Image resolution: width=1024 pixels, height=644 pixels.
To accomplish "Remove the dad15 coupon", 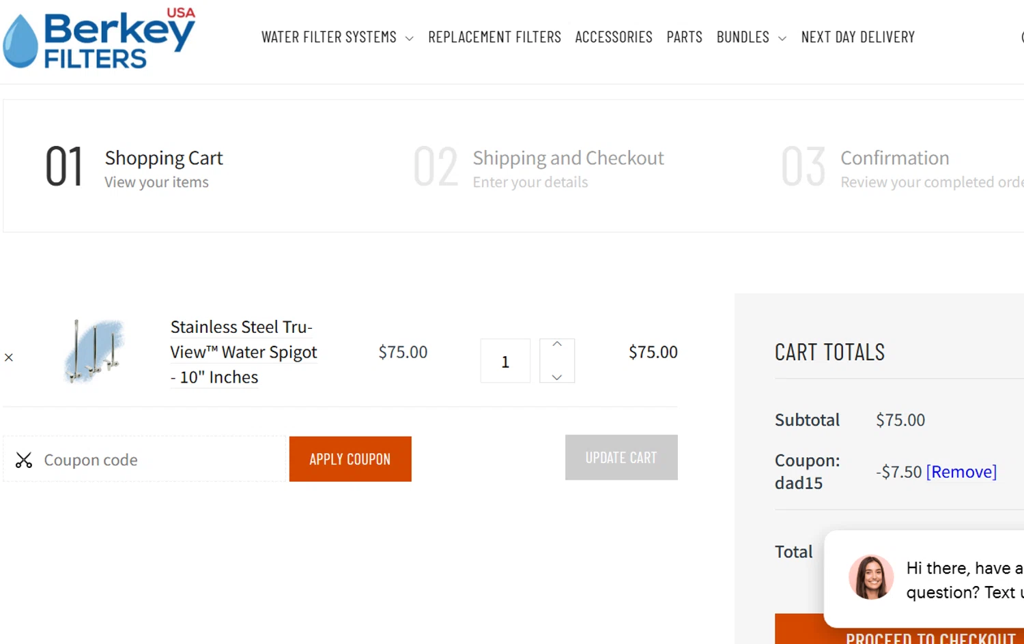I will pyautogui.click(x=961, y=472).
